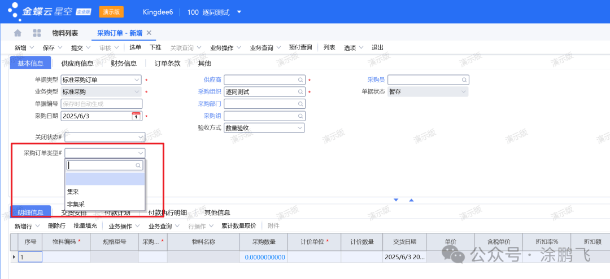Expand the 单据类型 dropdown
Screen dimensions: 610x279
(x=136, y=80)
